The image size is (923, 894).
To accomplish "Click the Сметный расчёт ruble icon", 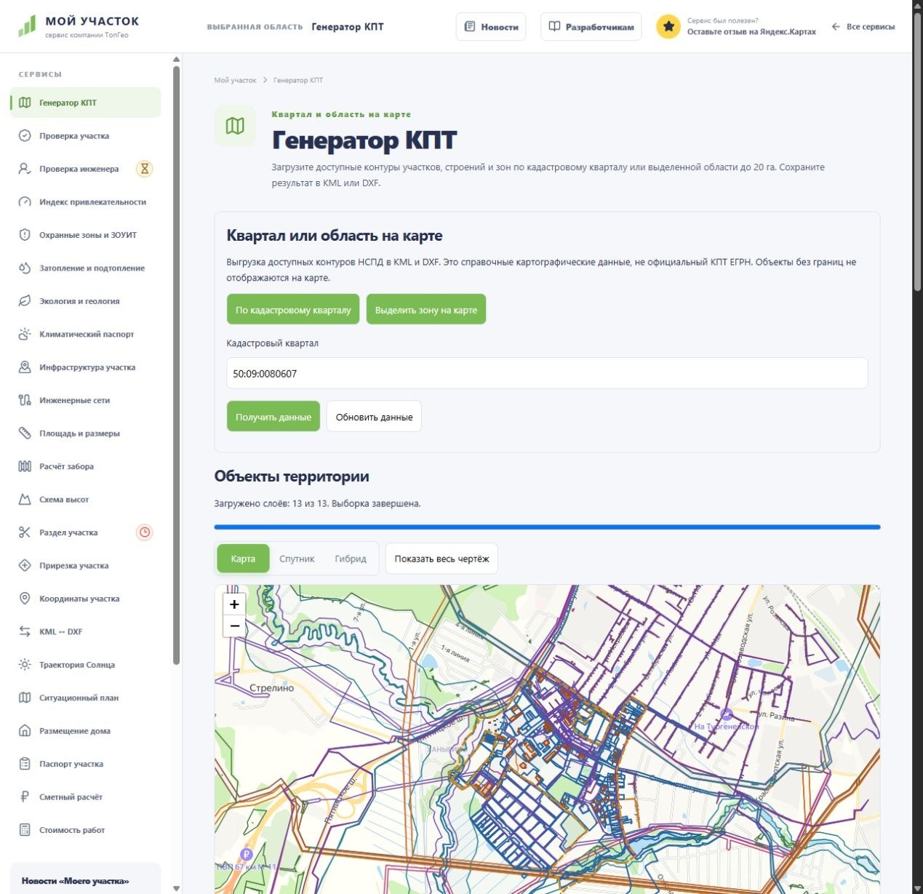I will coord(25,797).
